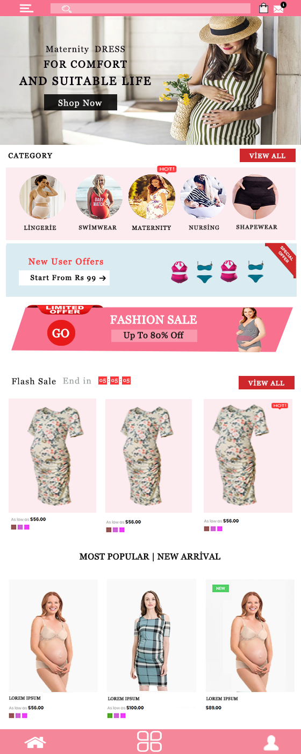
Task: Open the mail envelope icon
Action: point(278,9)
